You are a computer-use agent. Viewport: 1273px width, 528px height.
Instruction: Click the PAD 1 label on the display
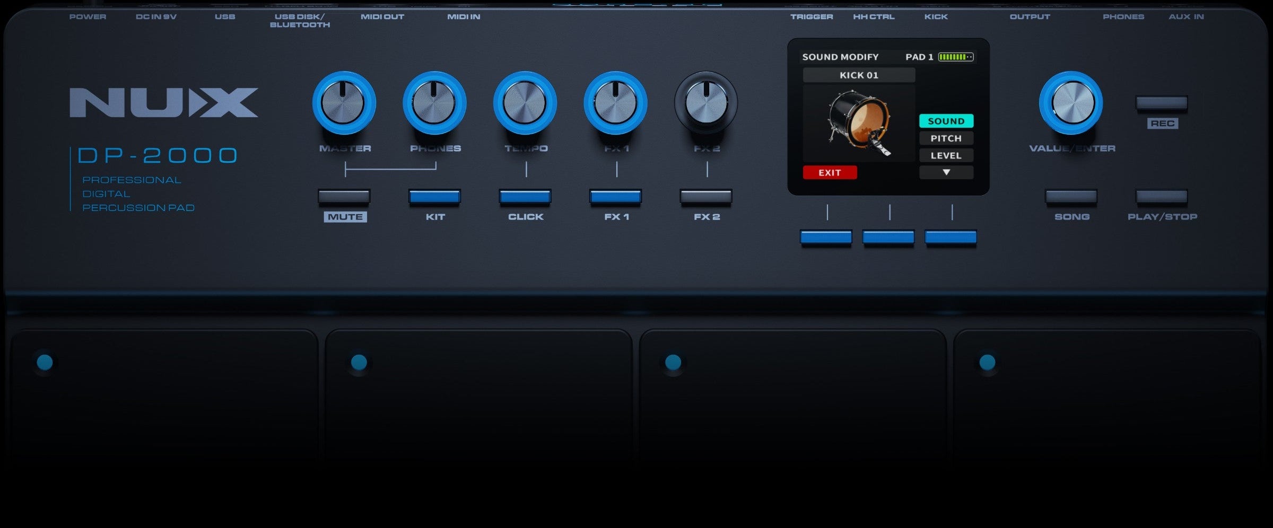tap(919, 57)
